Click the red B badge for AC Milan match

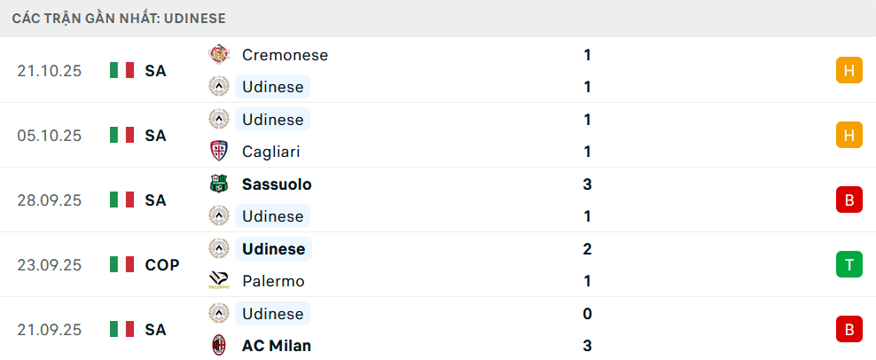(849, 329)
